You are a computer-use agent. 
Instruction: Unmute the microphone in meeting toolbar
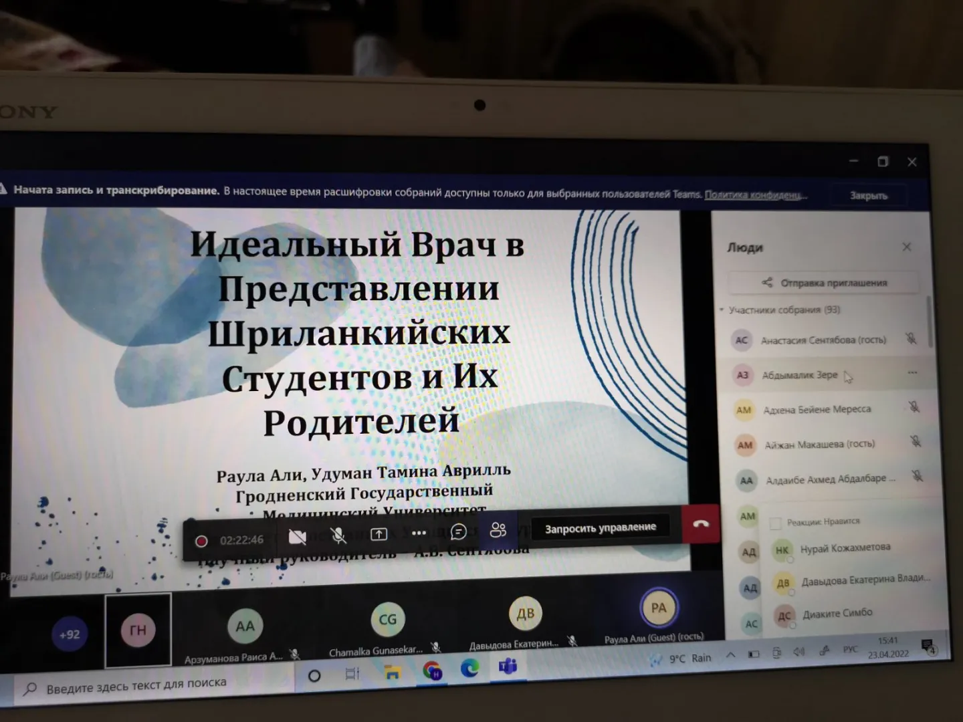(x=338, y=535)
